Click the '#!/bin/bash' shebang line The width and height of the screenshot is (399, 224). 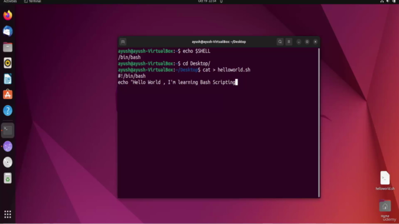click(x=132, y=76)
